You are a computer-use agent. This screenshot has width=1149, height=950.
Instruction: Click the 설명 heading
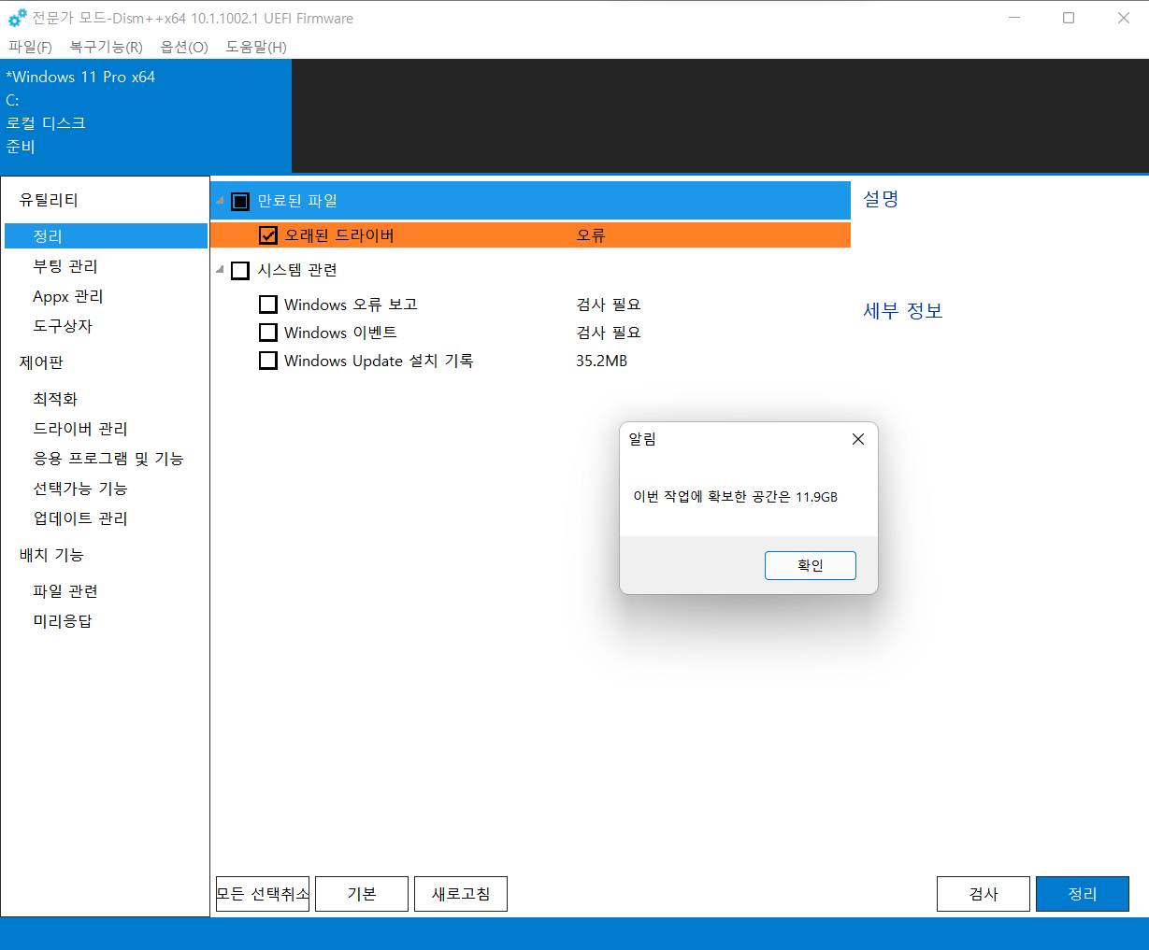[x=881, y=199]
